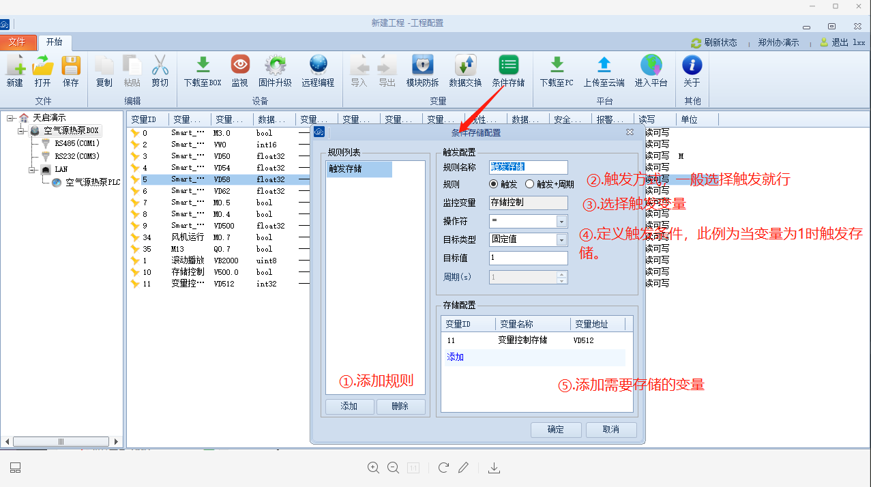Click the 添加 button under rule list
This screenshot has width=871, height=487.
(x=349, y=407)
